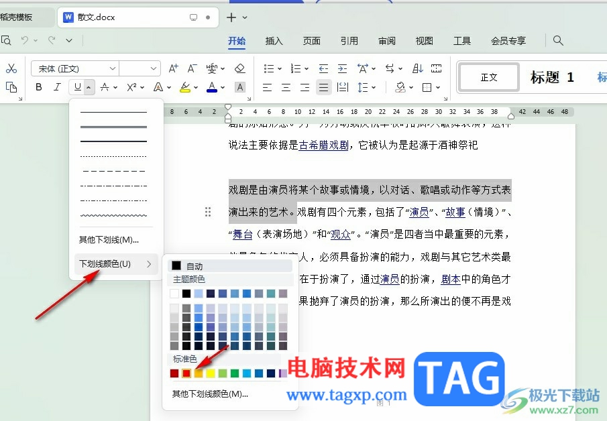Click decrease indent icon
607x421 pixels.
[x=323, y=69]
